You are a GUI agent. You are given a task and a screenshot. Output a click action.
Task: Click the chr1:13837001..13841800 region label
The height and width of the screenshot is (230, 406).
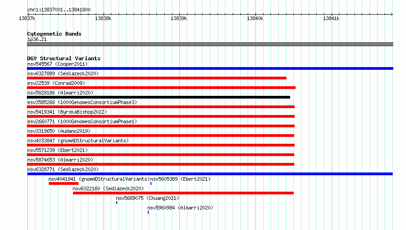click(x=59, y=10)
